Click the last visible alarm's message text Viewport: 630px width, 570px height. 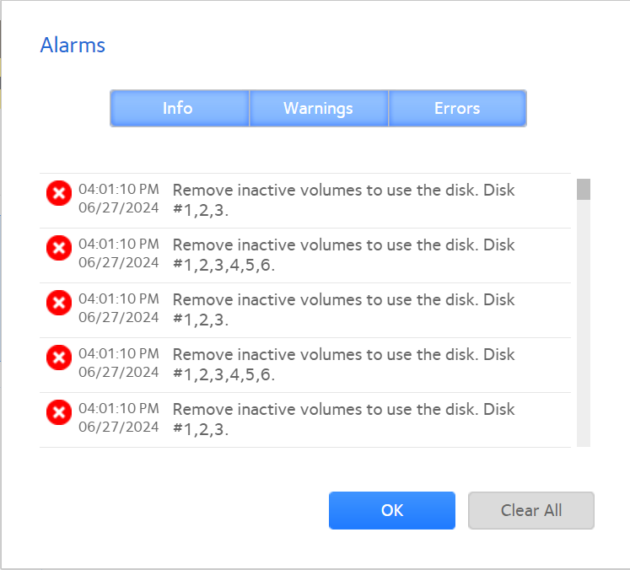pos(343,419)
